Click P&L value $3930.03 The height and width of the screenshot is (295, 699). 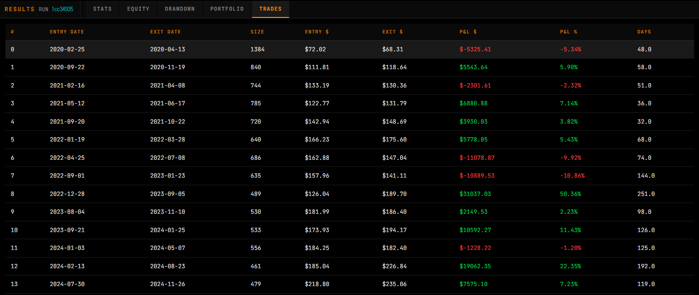[473, 122]
